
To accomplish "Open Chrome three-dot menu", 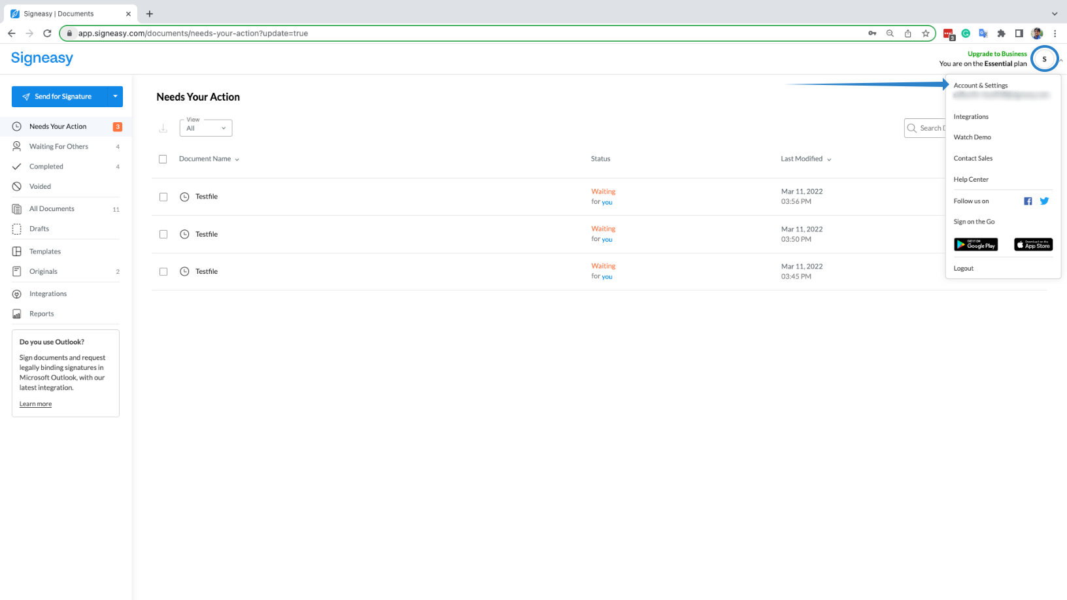I will 1055,33.
